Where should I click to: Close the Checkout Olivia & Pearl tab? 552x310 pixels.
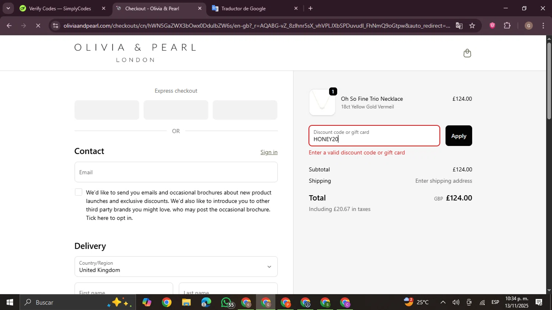(200, 8)
